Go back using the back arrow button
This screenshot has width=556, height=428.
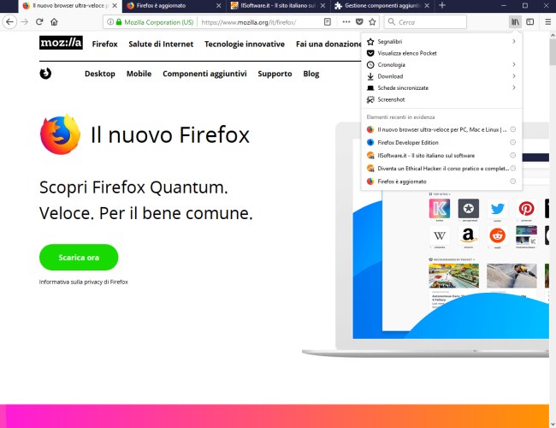coord(9,22)
